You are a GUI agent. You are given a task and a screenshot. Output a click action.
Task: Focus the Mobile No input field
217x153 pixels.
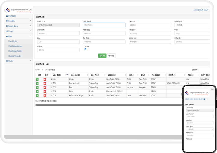tap(150, 42)
